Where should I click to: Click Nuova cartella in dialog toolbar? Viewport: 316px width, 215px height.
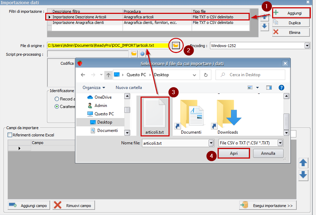pos(128,88)
